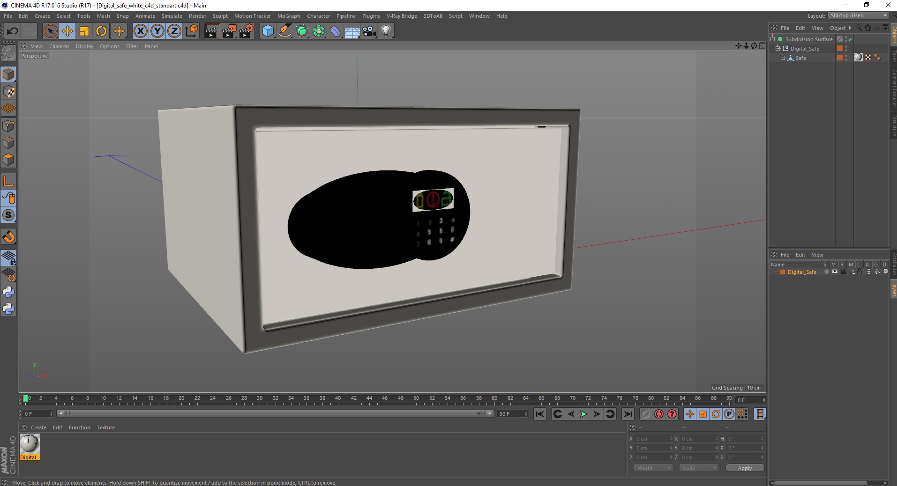Click the Undo arrow icon
This screenshot has height=486, width=897.
(x=12, y=31)
